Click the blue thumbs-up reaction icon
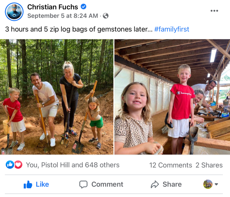 pyautogui.click(x=10, y=165)
